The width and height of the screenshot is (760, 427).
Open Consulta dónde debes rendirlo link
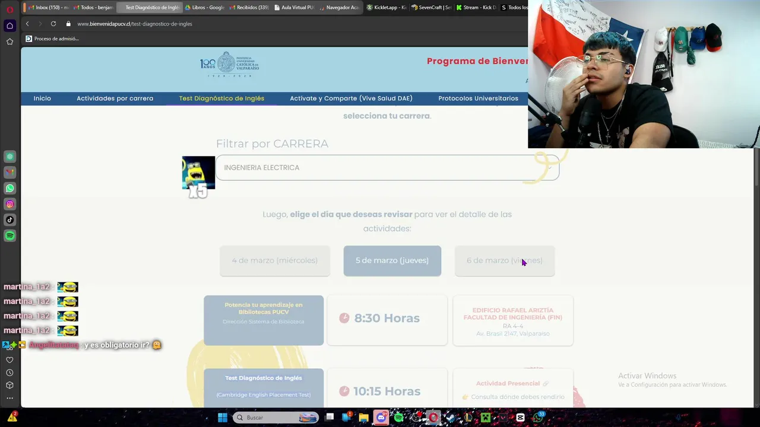518,397
